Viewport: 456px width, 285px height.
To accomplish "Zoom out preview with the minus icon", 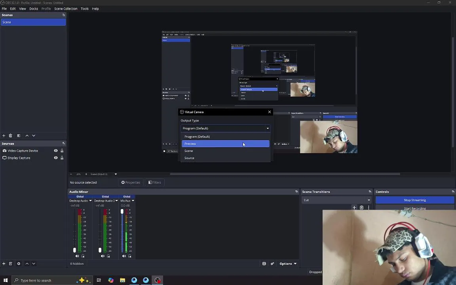I will [71, 174].
